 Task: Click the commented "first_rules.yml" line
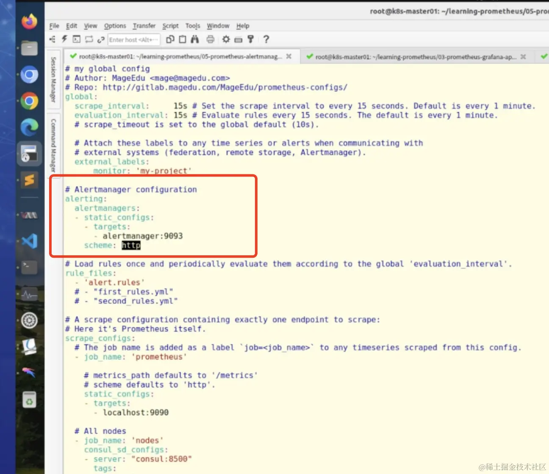(x=124, y=292)
